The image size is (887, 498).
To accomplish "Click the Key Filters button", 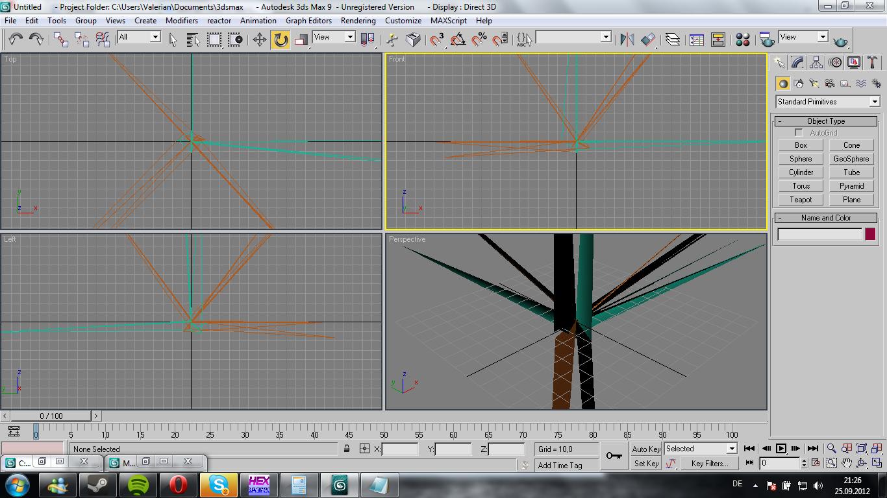I will point(710,464).
